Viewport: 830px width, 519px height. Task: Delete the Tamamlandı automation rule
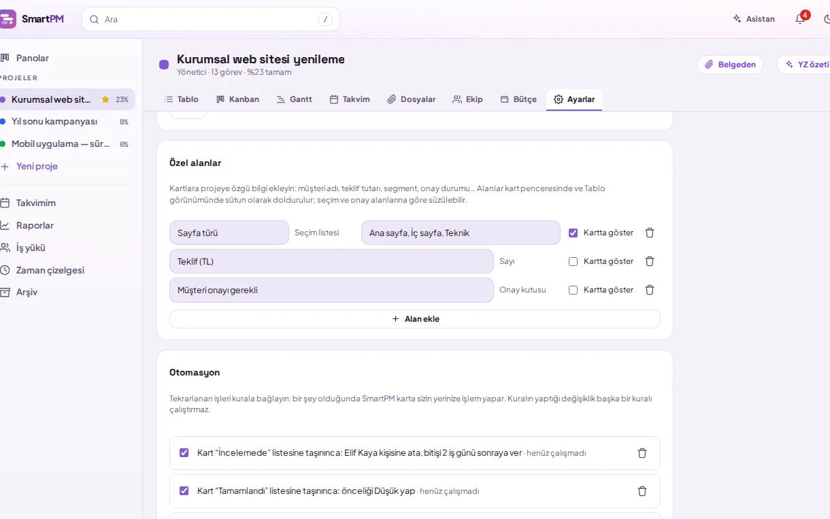click(642, 491)
